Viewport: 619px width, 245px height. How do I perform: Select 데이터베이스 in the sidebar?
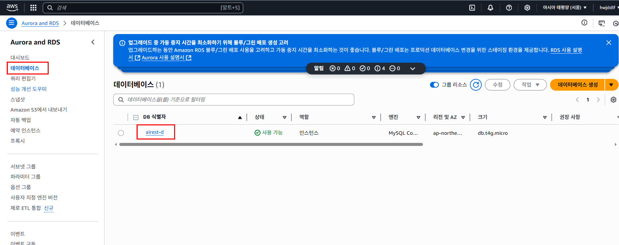click(x=25, y=68)
